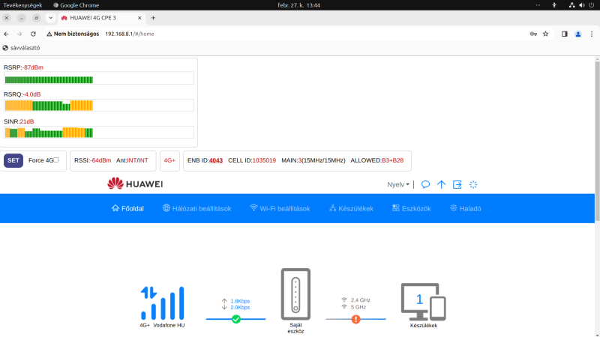600x337 pixels.
Task: Click the Saját eszköz router icon
Action: pos(295,294)
